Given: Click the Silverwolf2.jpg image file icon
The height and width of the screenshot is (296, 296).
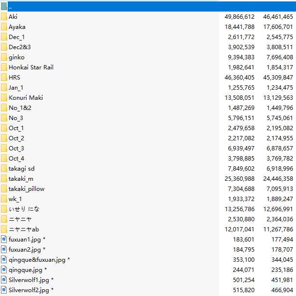Looking at the screenshot, I should tap(4, 290).
